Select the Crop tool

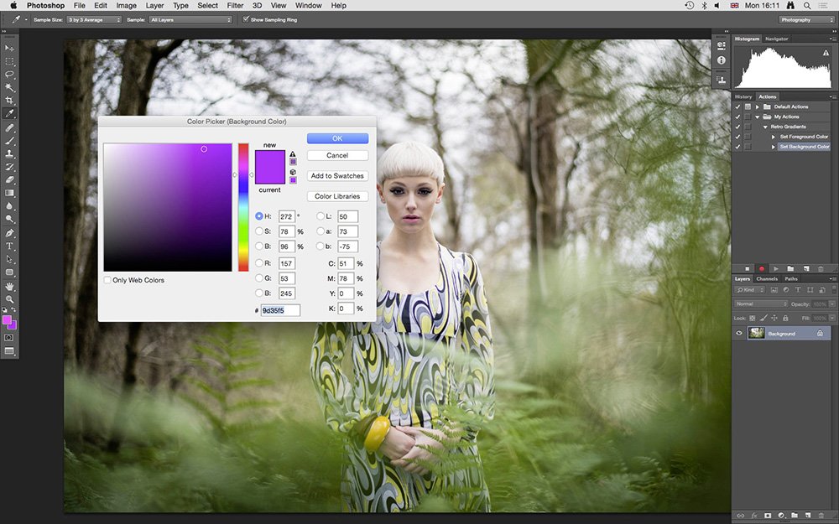pos(9,100)
